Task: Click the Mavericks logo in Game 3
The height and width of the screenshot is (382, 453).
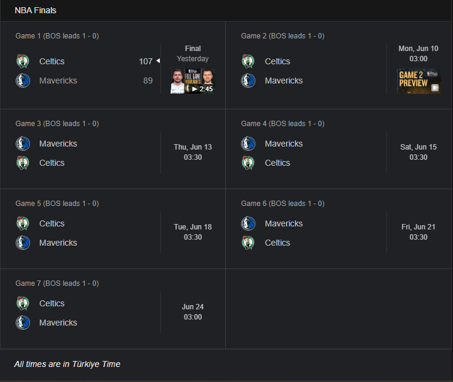Action: 23,144
